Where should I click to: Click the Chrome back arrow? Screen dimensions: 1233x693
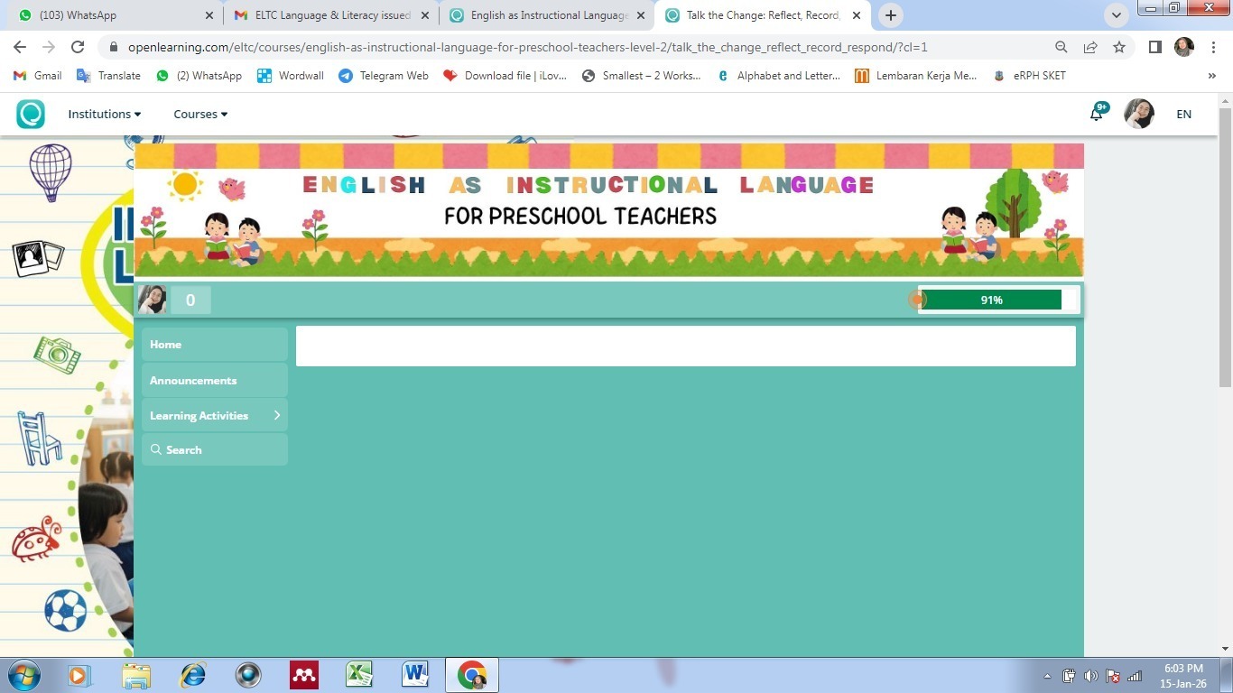[x=20, y=47]
